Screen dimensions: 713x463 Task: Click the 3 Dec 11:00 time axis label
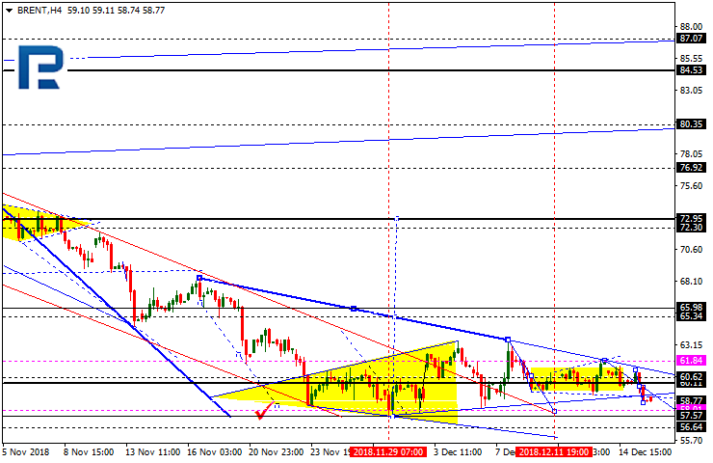pos(458,452)
